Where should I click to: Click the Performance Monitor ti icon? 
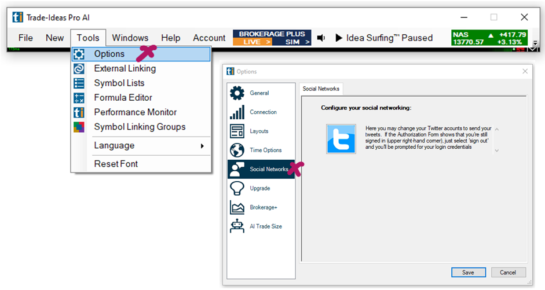pos(79,112)
